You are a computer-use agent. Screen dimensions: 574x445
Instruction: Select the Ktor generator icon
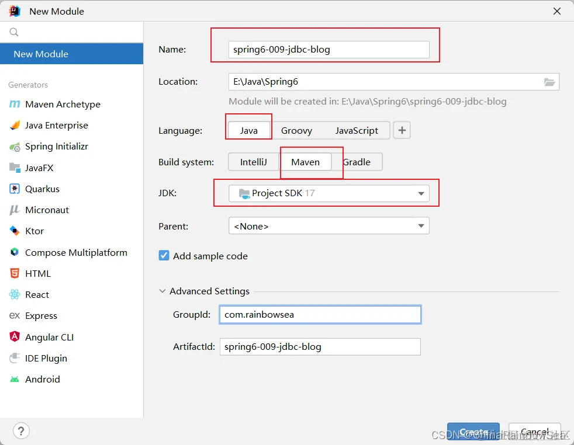[x=15, y=231]
